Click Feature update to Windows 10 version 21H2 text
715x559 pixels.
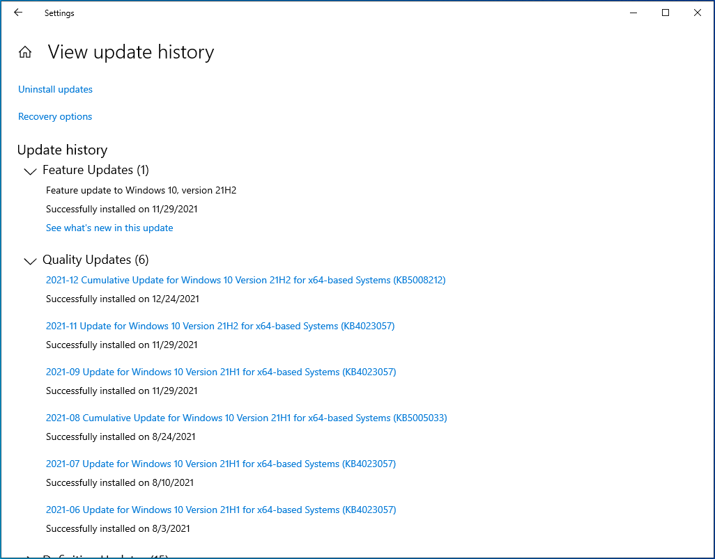point(141,191)
